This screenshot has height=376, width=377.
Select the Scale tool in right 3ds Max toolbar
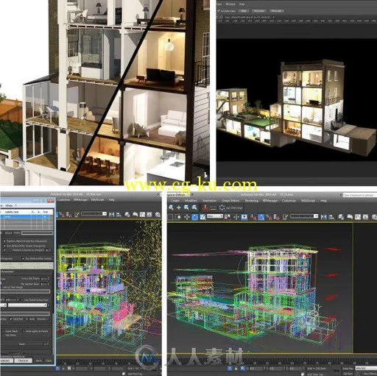point(202,217)
